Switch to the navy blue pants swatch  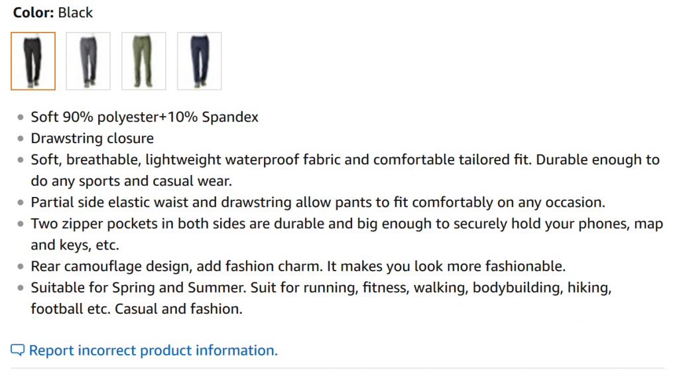click(x=199, y=61)
